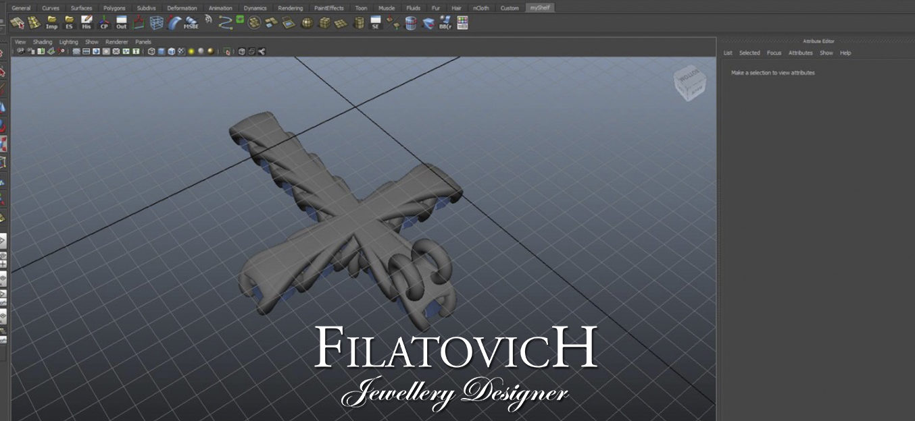
Task: Switch to the Fluids shelf tab
Action: tap(413, 8)
